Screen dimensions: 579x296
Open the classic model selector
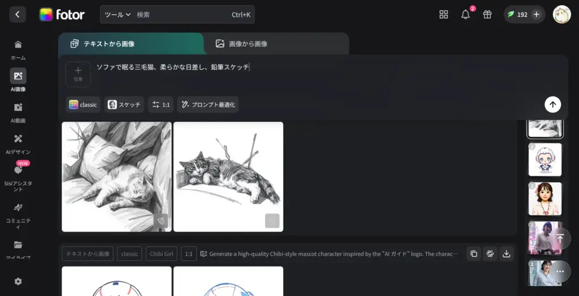[83, 105]
